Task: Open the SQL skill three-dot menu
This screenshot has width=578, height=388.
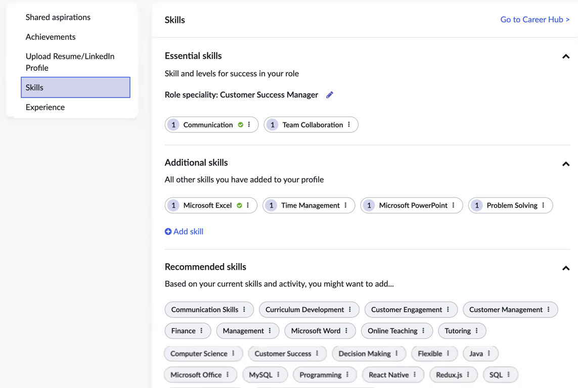Action: click(509, 375)
